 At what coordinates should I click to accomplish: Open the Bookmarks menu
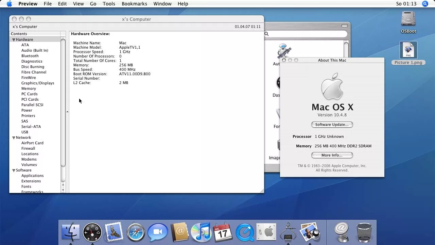(x=134, y=4)
